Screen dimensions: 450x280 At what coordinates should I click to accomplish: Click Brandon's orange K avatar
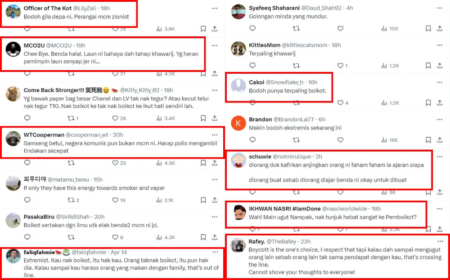click(238, 123)
